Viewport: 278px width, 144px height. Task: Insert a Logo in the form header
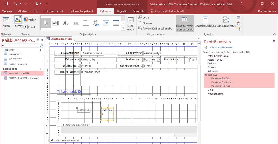143,18
